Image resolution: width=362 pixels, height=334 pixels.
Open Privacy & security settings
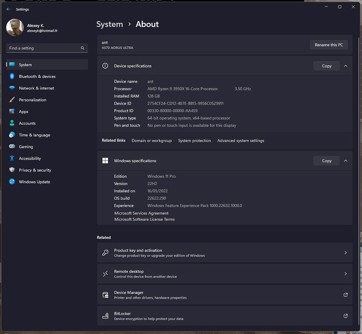click(x=34, y=170)
